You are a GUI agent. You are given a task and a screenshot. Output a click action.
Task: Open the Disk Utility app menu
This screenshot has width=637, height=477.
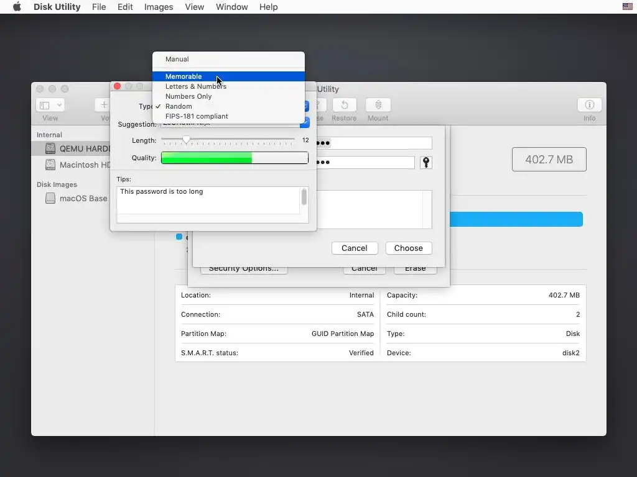click(x=57, y=7)
